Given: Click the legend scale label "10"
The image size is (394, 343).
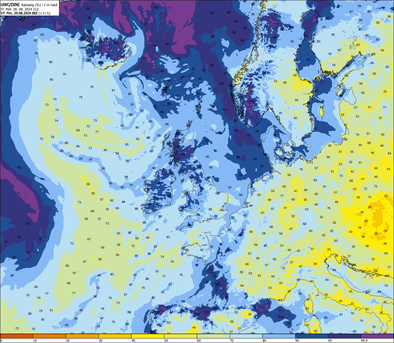Looking at the screenshot, I should pos(35,341).
